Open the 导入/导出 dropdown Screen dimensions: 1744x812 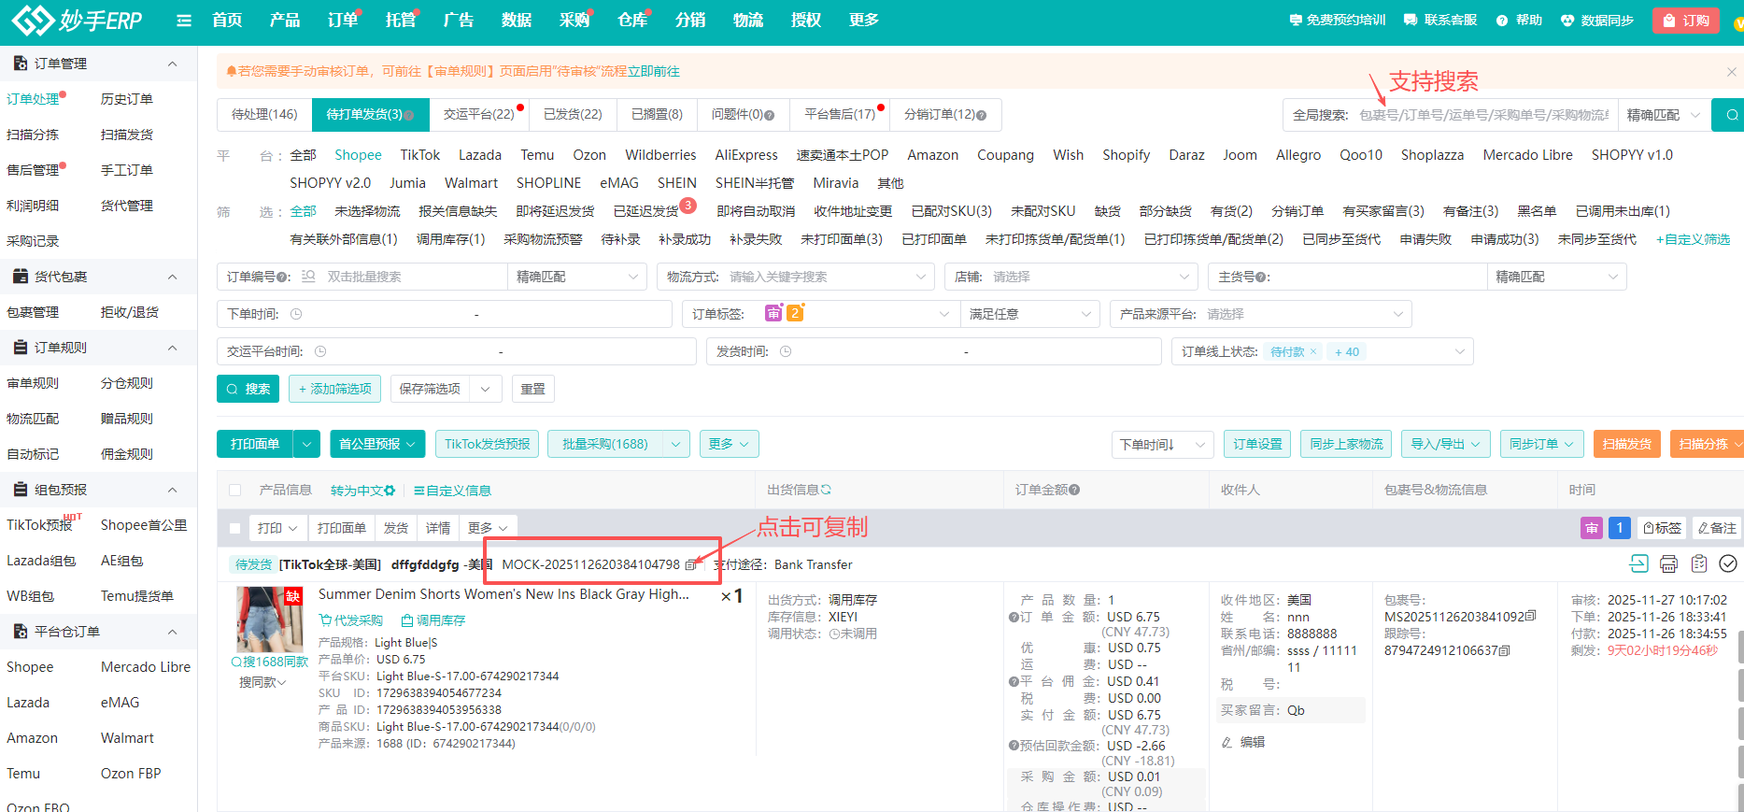point(1446,444)
